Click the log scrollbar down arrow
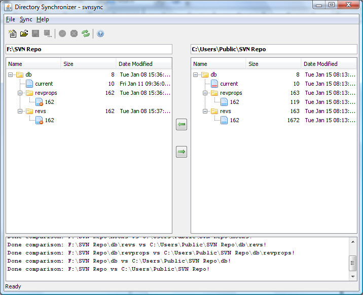363x295 pixels. pos(353,276)
